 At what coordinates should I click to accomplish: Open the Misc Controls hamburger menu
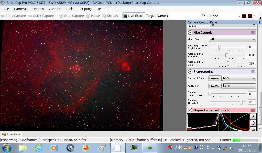click(253, 33)
